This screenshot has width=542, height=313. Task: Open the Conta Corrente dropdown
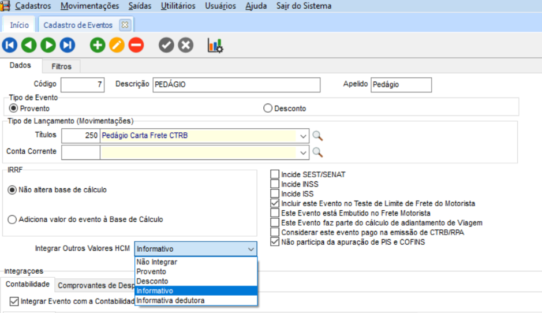coord(304,152)
